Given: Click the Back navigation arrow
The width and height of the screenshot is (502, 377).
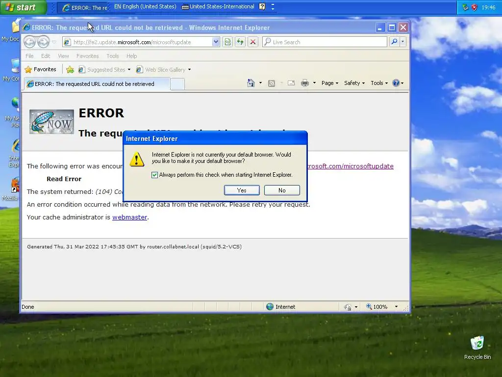Looking at the screenshot, I should coord(29,42).
